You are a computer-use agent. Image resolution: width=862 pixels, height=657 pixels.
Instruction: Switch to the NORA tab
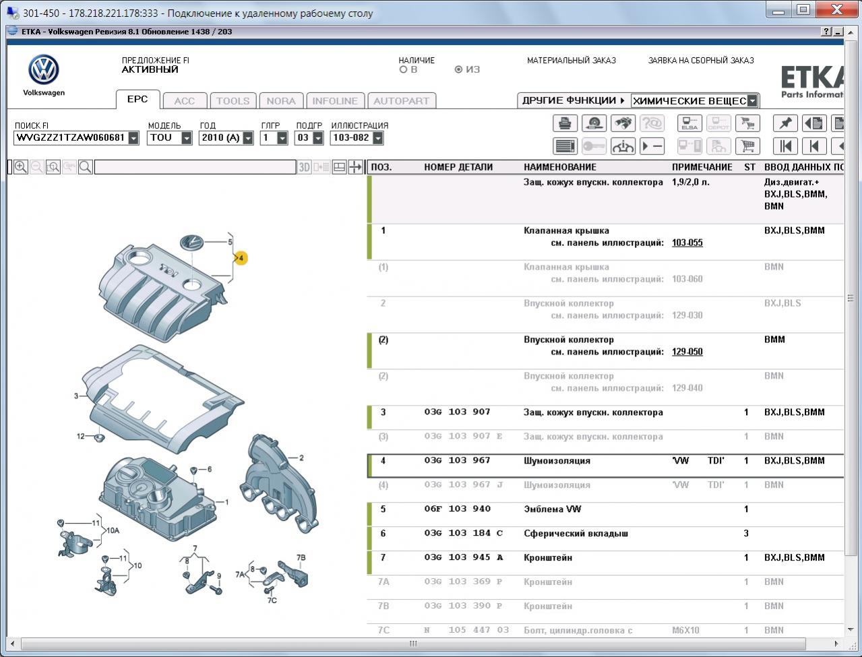click(281, 101)
